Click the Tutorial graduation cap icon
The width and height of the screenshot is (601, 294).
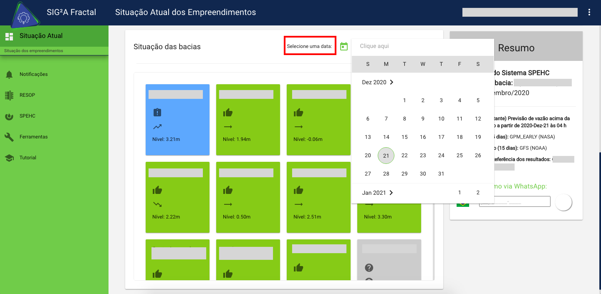(9, 158)
